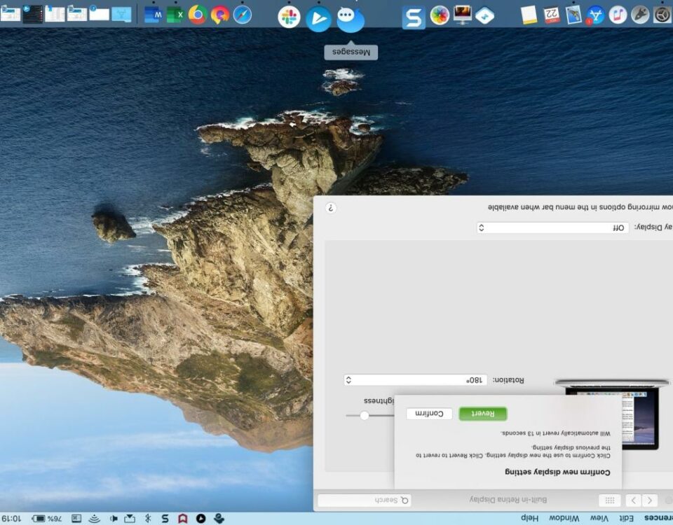Open Preview app from the Dock
Image resolution: width=673 pixels, height=525 pixels.
click(x=573, y=15)
